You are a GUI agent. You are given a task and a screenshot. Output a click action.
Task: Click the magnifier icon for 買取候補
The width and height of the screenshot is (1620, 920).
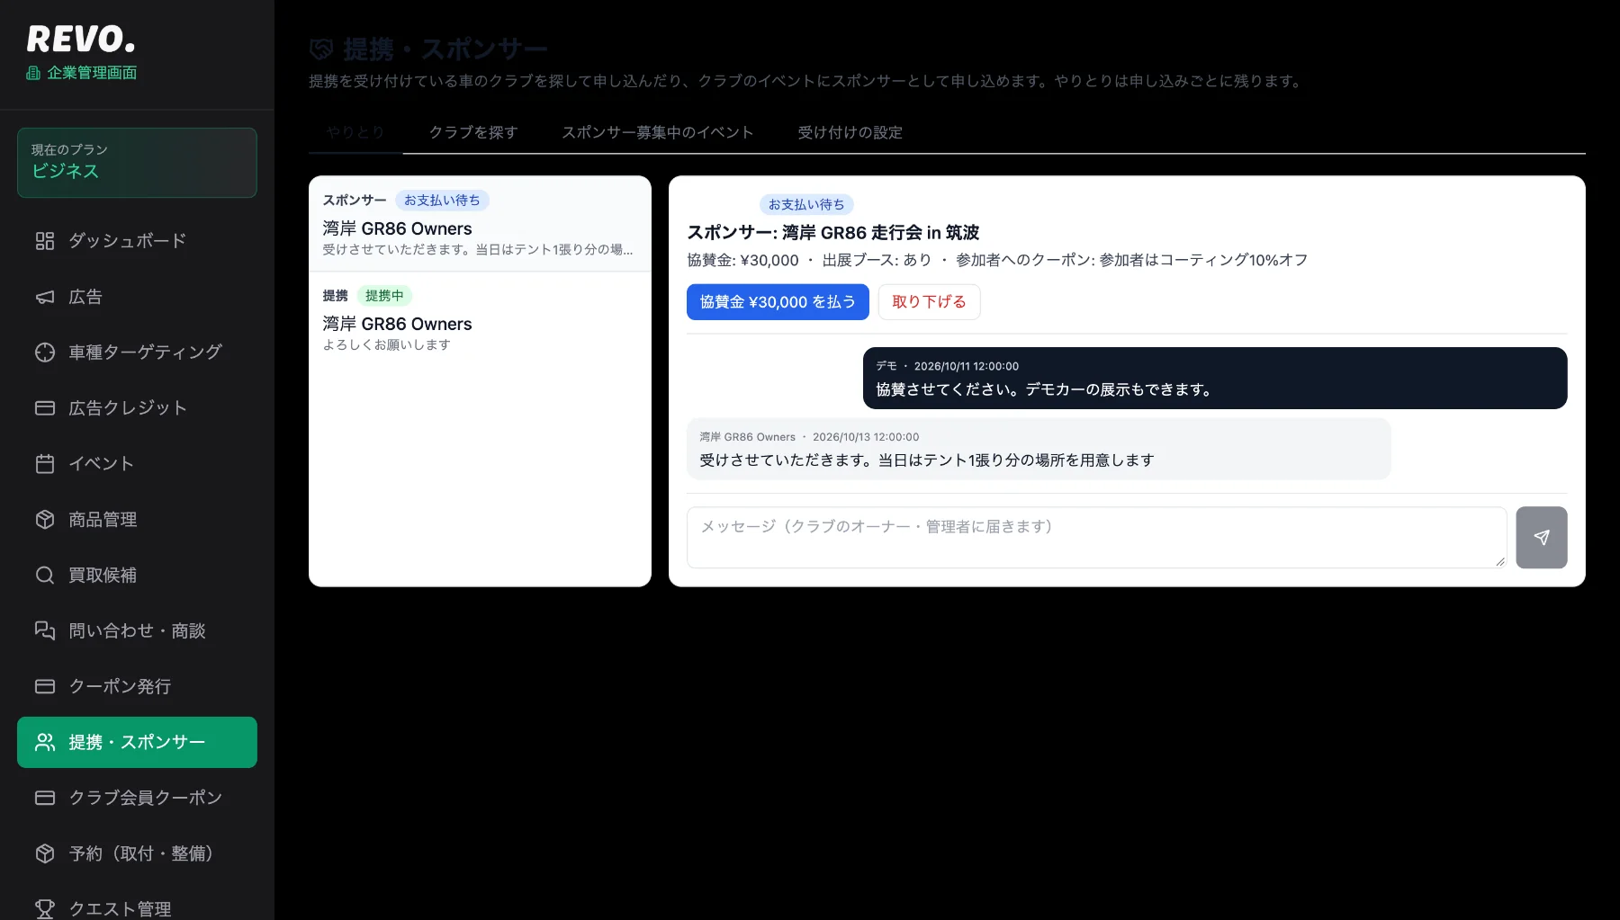tap(45, 576)
